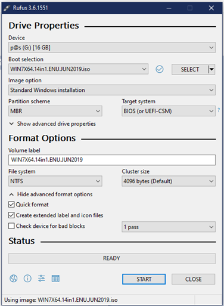Open the Target system BIOS dropdown
Image resolution: width=224 pixels, height=306 pixels.
coord(169,111)
